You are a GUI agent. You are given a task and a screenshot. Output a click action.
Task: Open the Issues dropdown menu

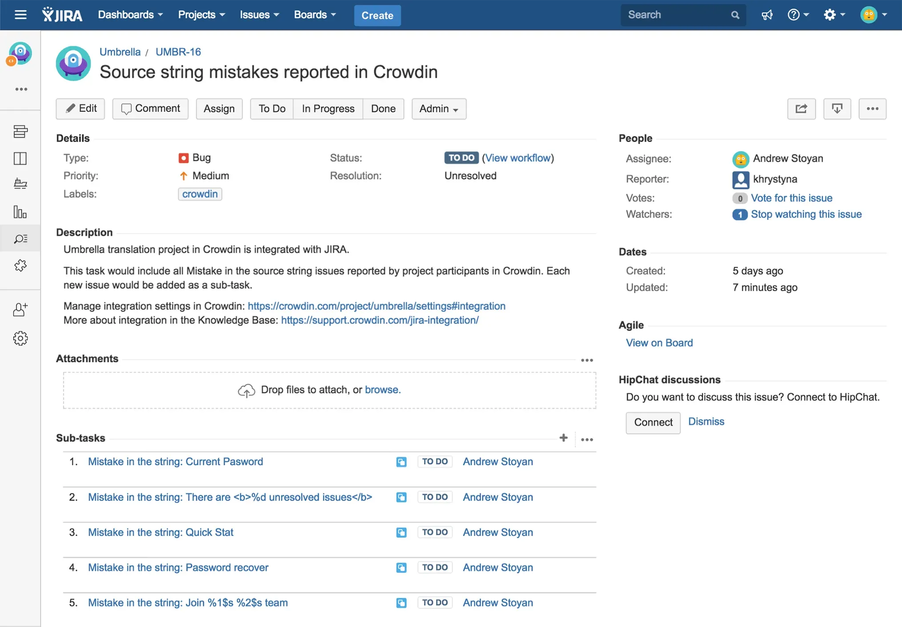coord(259,15)
